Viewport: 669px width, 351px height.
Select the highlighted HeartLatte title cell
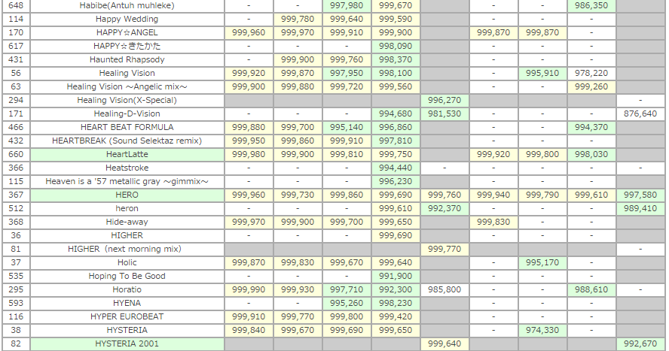click(x=127, y=154)
